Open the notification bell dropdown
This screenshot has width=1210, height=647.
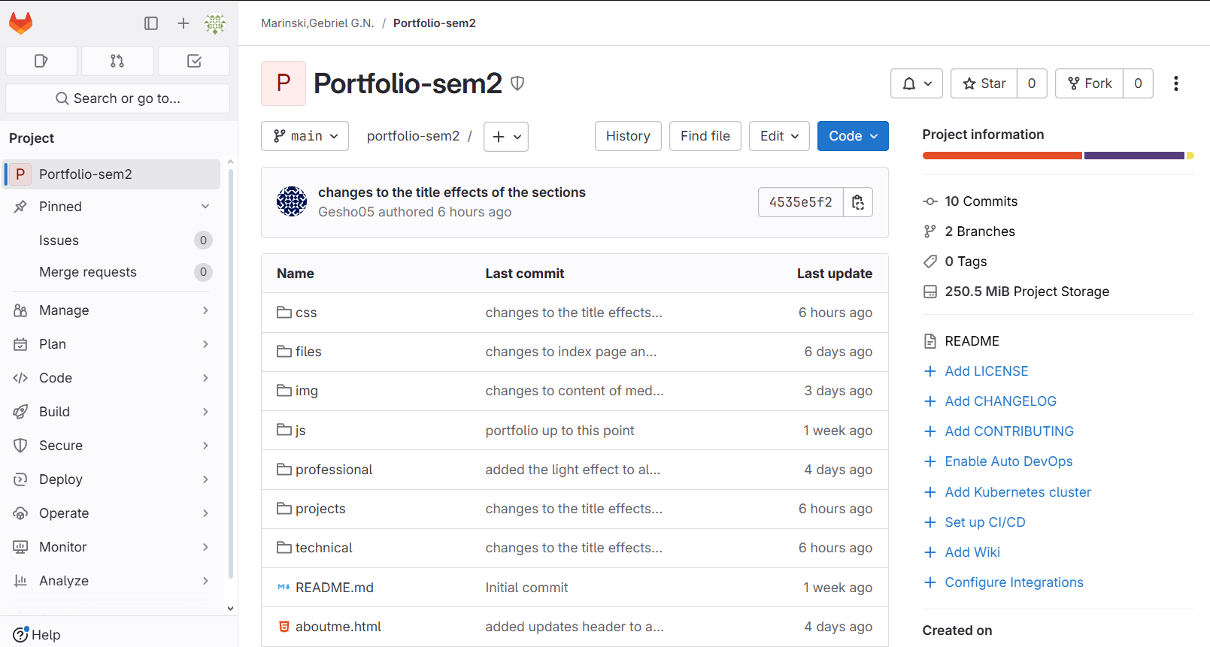[x=916, y=83]
